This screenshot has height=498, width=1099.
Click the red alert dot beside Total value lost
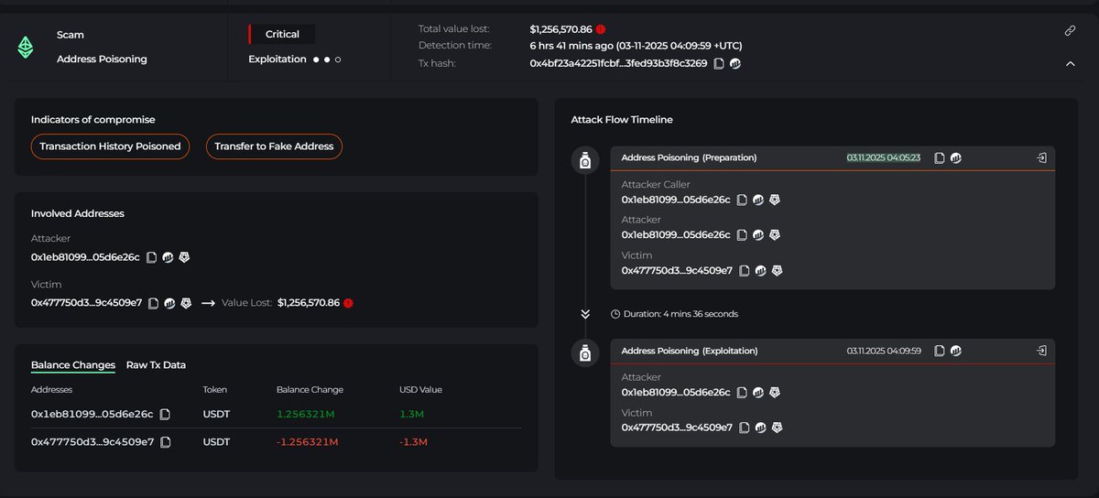coord(601,29)
